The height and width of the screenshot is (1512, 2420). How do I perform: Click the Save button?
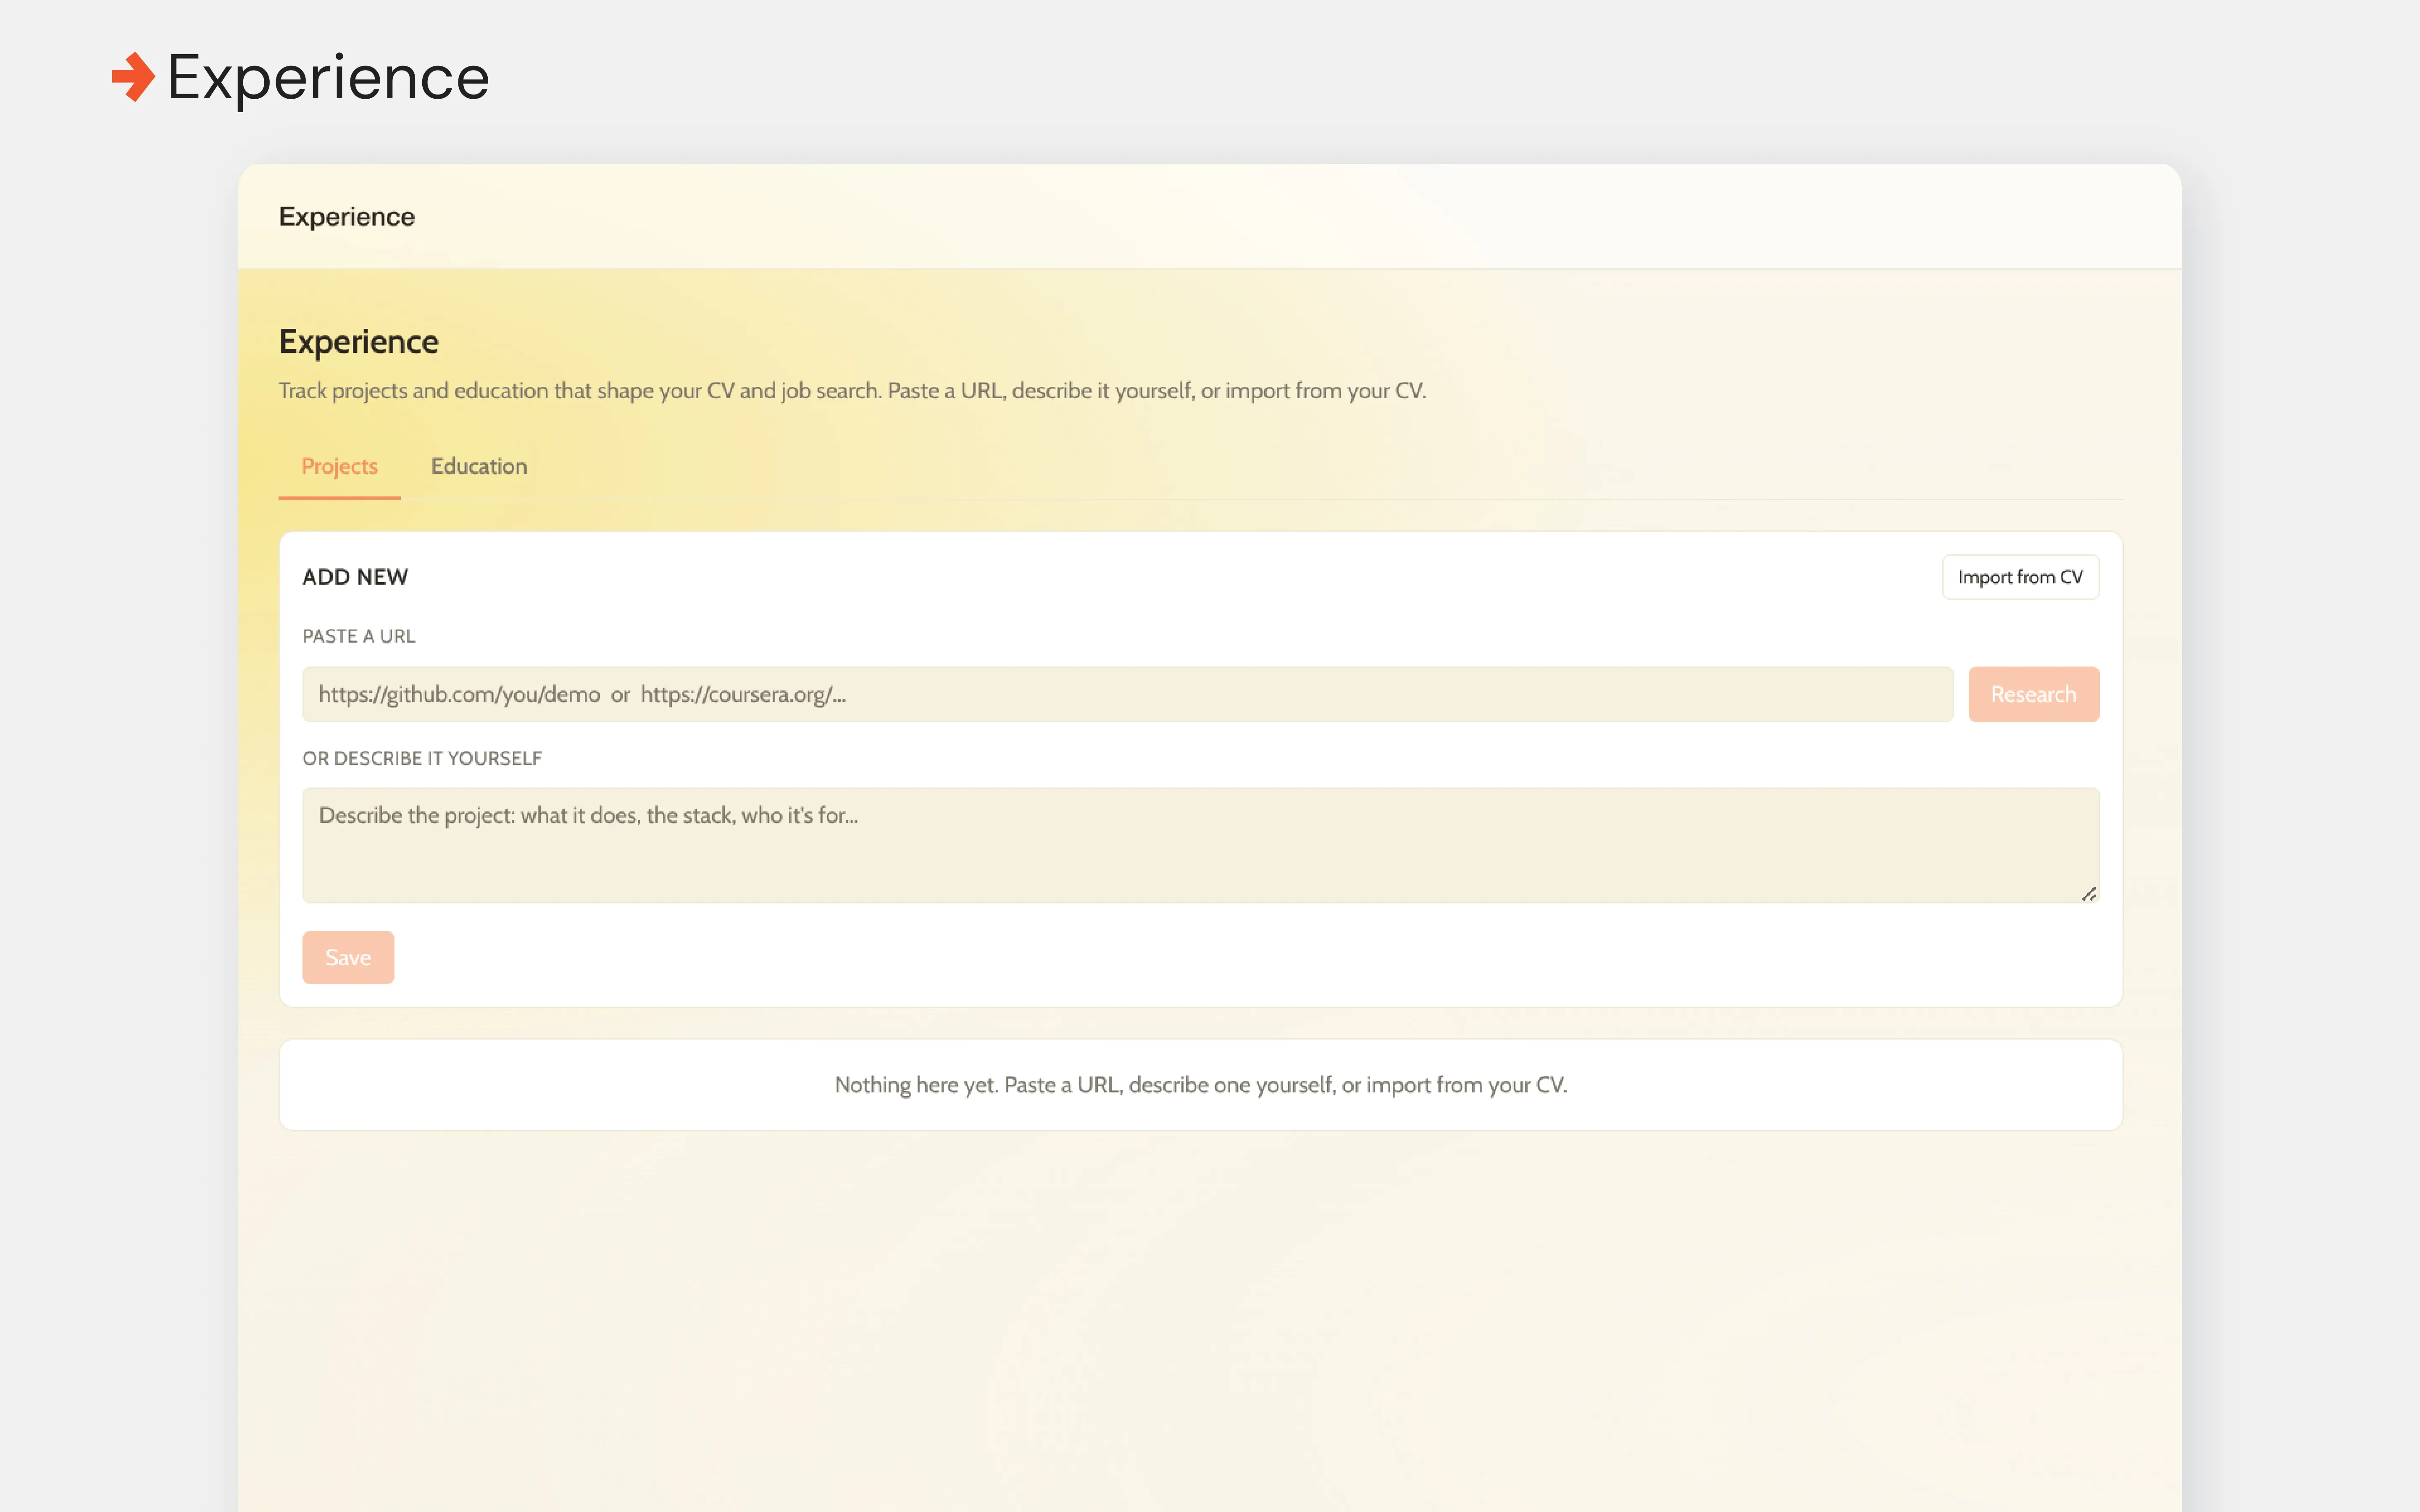(348, 957)
